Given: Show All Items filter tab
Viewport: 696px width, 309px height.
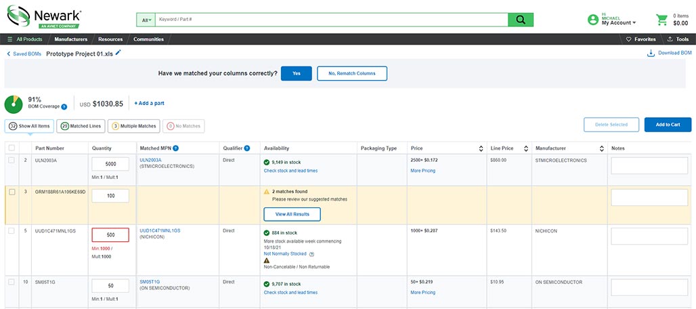Looking at the screenshot, I should (x=30, y=126).
